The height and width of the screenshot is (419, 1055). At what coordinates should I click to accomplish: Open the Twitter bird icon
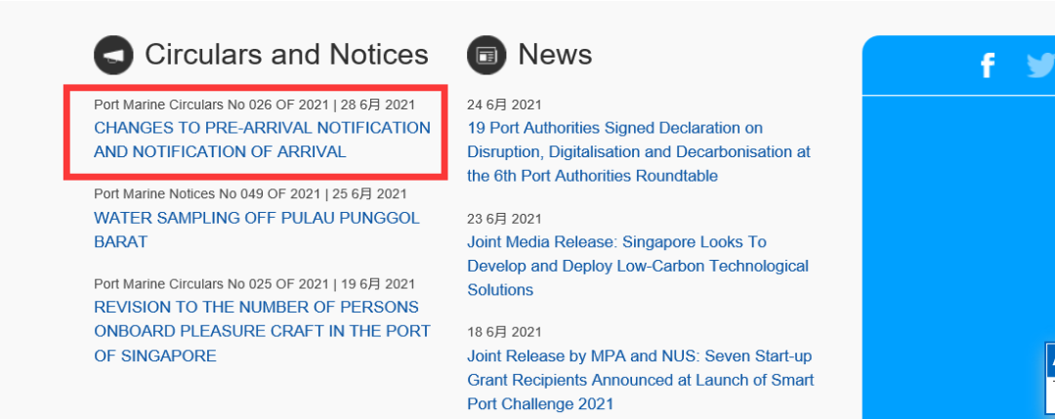1040,64
